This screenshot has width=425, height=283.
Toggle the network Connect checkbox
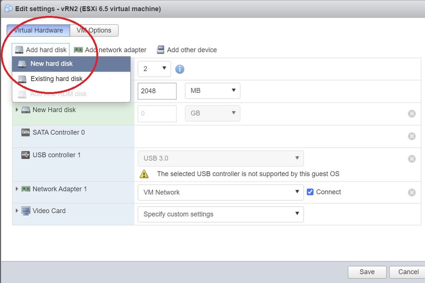coord(310,192)
